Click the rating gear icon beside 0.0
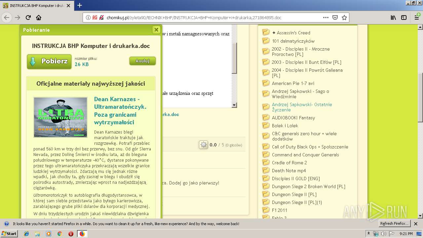 (204, 145)
